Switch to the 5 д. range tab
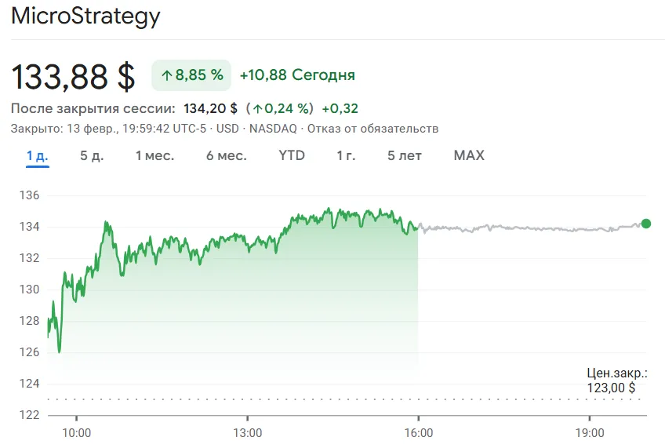Screen dimensions: 665x448 pos(92,155)
